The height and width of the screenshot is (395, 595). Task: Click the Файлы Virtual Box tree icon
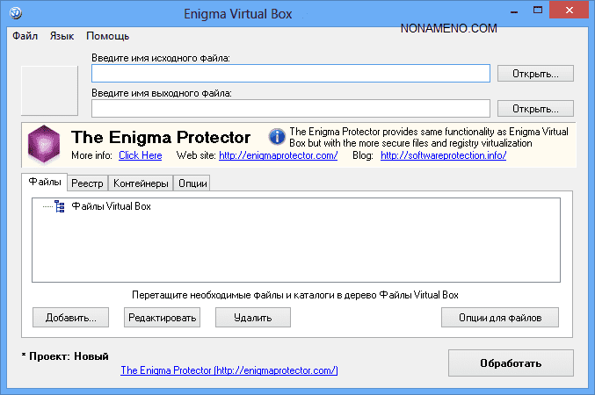pyautogui.click(x=60, y=206)
